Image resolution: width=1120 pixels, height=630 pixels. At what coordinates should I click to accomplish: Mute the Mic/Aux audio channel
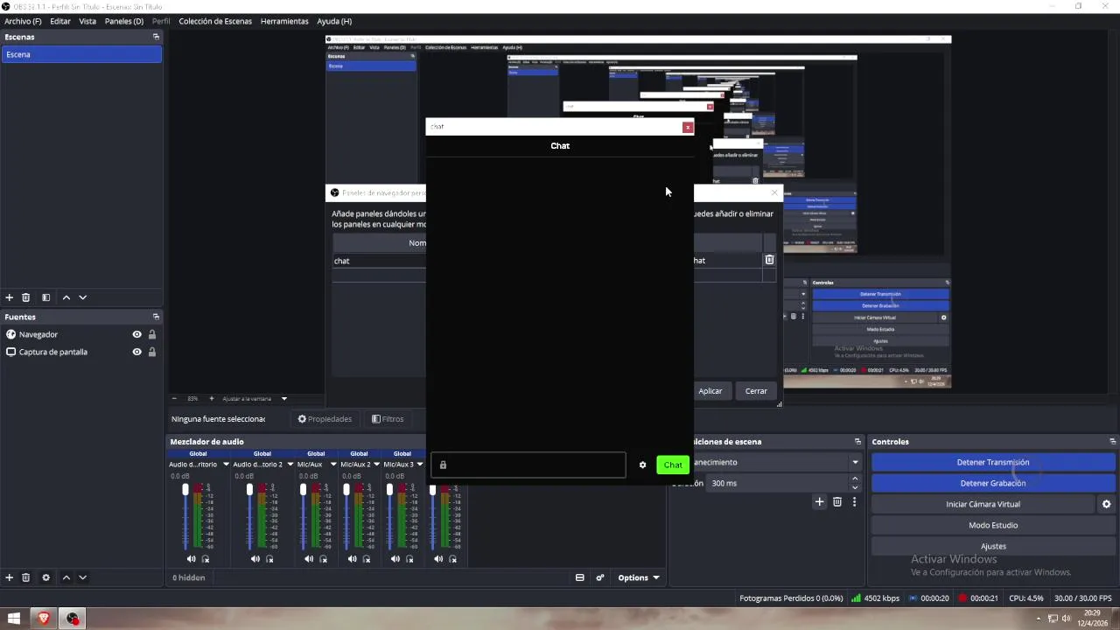pyautogui.click(x=309, y=559)
